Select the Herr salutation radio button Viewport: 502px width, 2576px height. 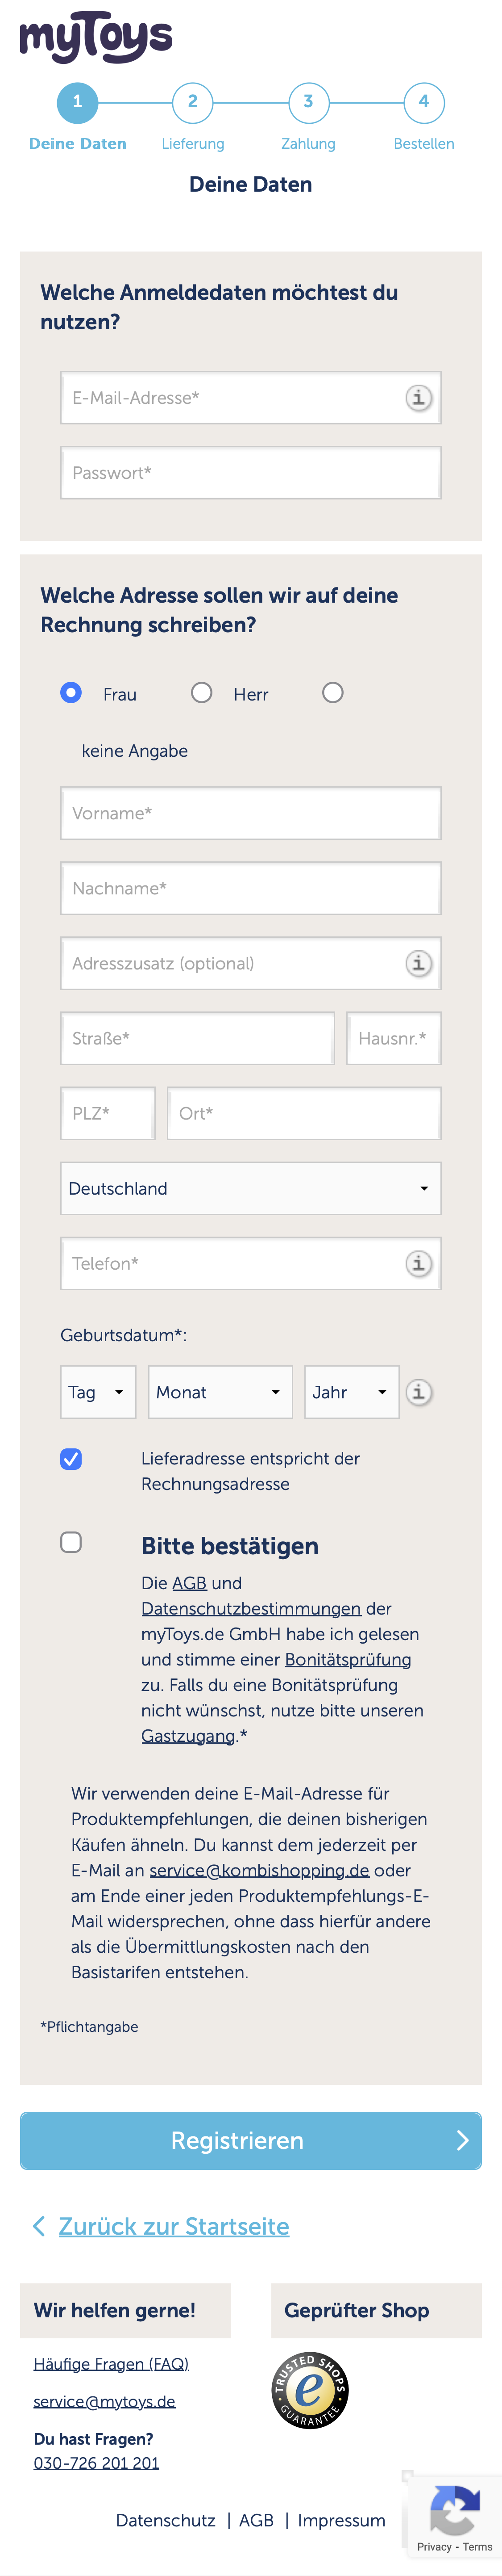203,692
